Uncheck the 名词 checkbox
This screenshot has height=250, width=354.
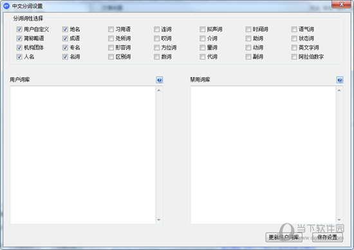click(65, 57)
